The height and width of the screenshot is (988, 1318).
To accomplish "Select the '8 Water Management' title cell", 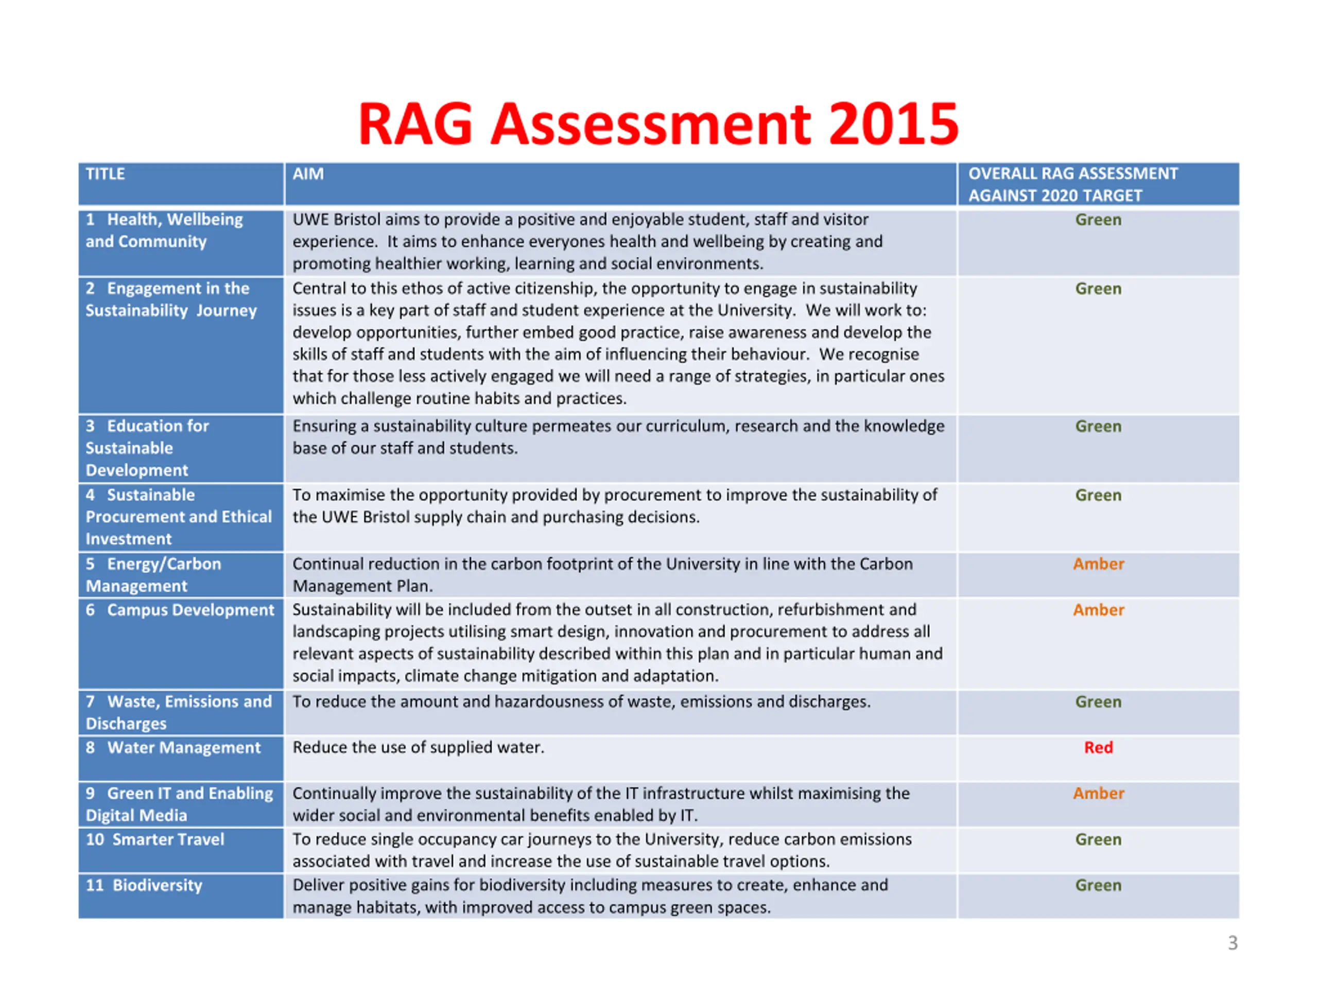I will [x=181, y=758].
